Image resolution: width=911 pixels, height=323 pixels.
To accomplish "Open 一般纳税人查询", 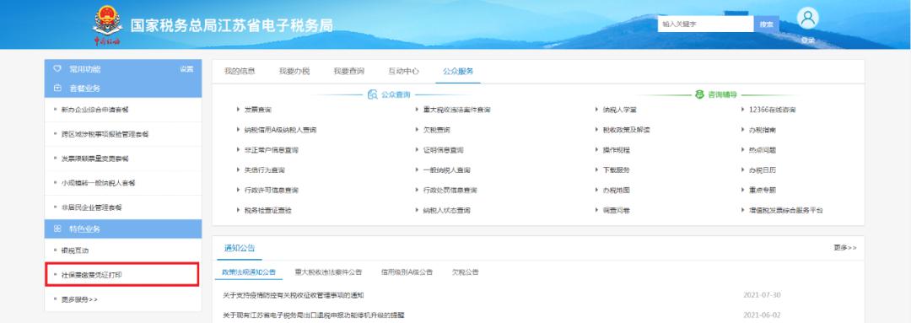I will 446,170.
